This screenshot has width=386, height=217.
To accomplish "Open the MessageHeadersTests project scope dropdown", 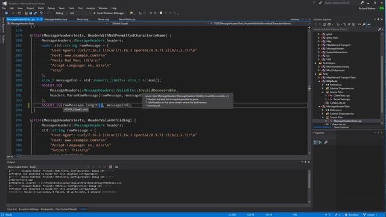I will [57, 24].
